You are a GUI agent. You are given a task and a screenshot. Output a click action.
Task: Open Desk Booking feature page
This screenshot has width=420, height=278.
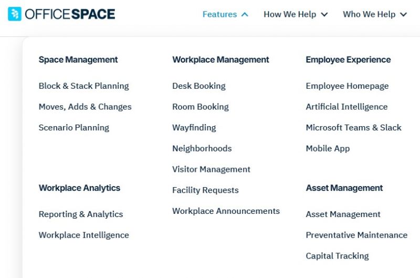pos(199,86)
